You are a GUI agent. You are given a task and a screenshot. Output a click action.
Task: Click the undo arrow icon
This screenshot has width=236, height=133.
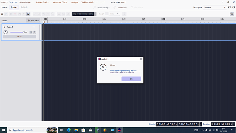pos(230,7)
